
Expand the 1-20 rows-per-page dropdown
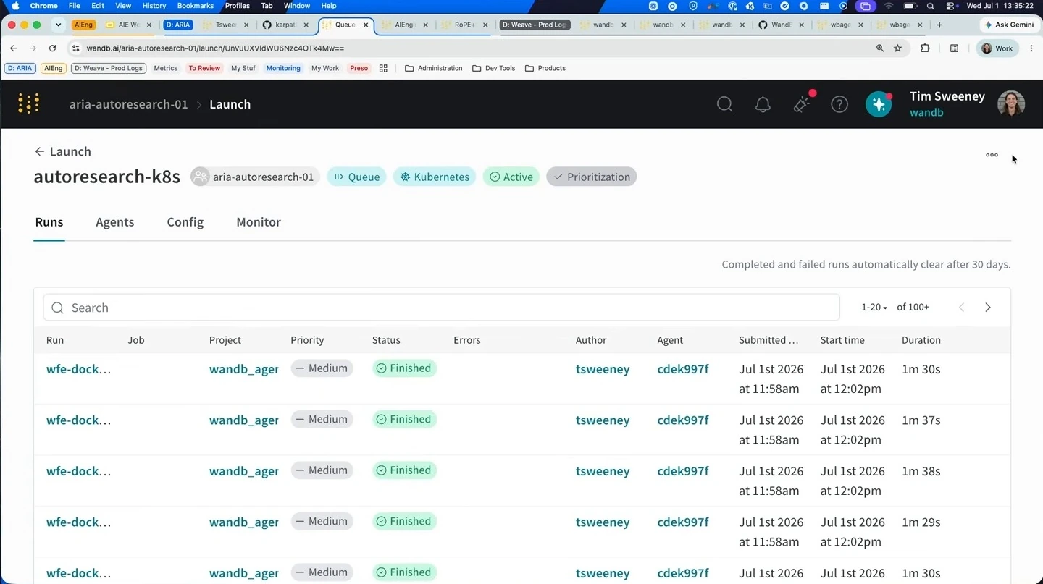click(874, 308)
